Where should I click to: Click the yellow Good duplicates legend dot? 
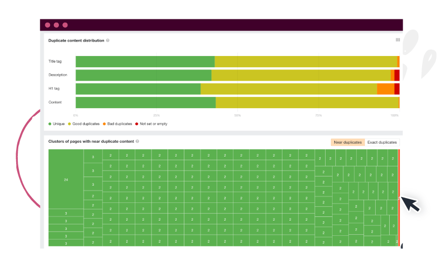tap(69, 124)
